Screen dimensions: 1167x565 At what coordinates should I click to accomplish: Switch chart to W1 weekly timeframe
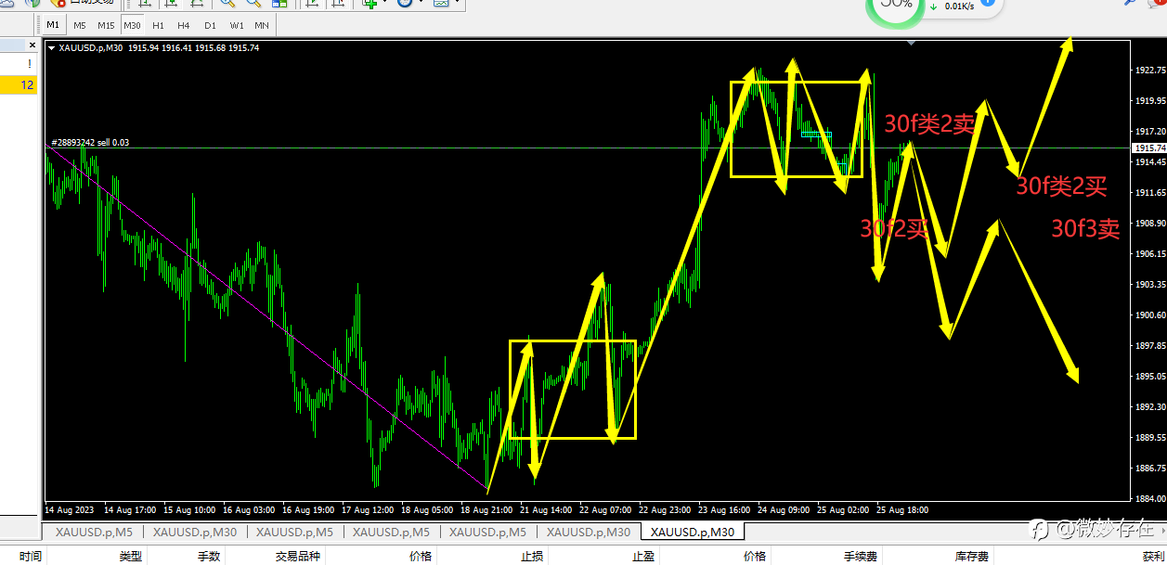tap(237, 25)
